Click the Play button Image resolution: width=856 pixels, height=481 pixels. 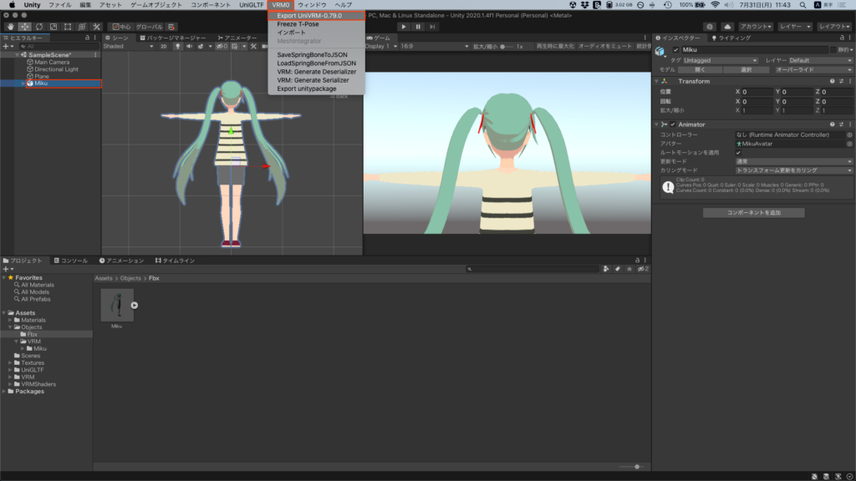(403, 27)
